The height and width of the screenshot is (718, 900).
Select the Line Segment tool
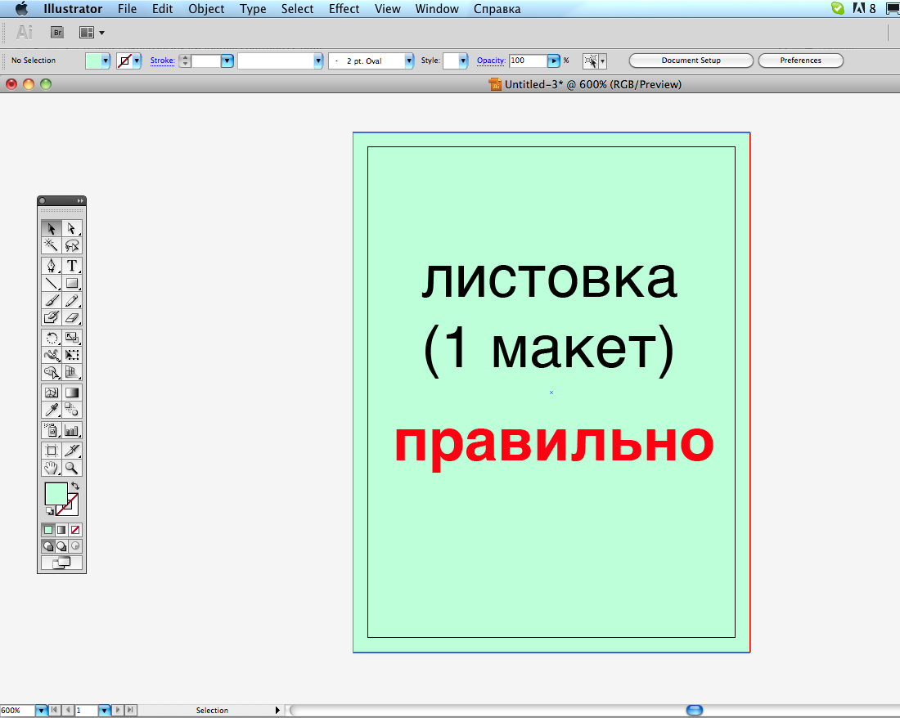(x=51, y=283)
